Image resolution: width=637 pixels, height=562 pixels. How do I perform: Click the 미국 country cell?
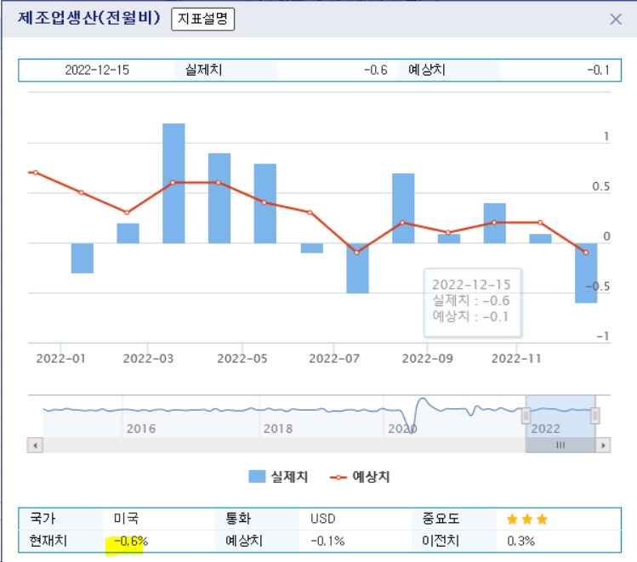[127, 519]
